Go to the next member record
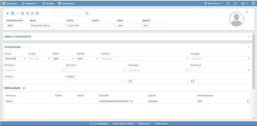Screen dimensions: 257x126 (32, 13)
